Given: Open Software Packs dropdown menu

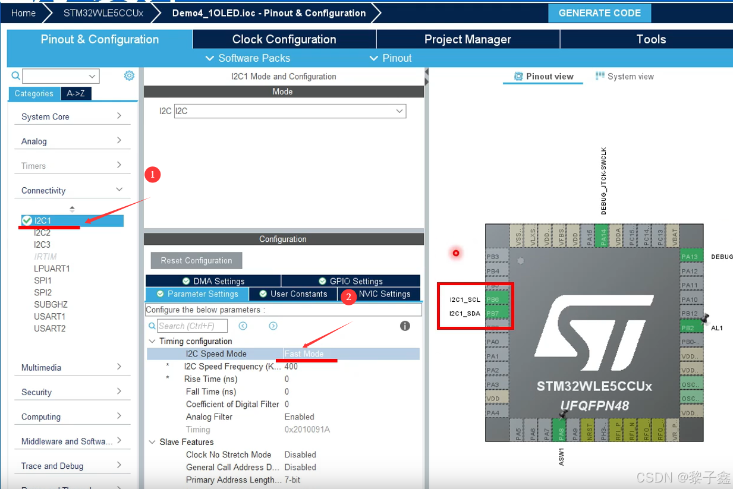Looking at the screenshot, I should click(x=247, y=58).
